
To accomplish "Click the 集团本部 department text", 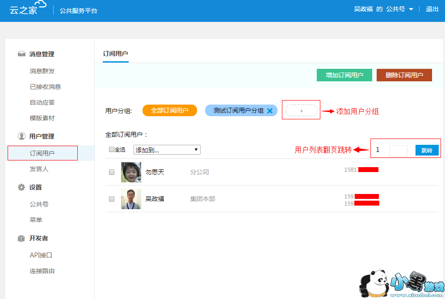I will click(203, 199).
